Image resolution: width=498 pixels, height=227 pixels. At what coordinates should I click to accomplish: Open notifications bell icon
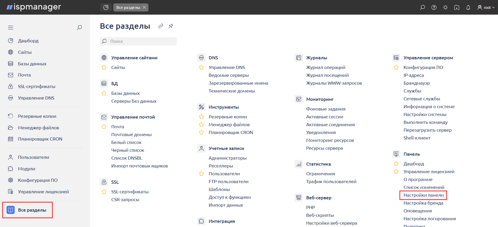click(468, 8)
